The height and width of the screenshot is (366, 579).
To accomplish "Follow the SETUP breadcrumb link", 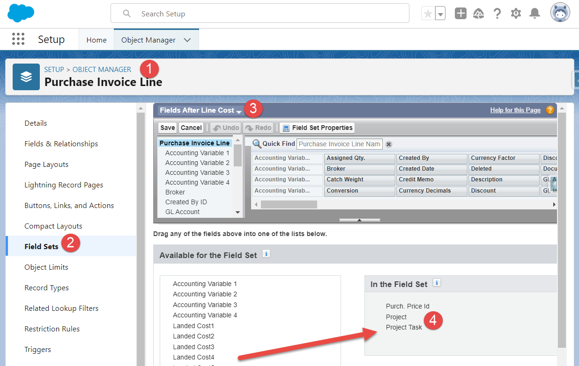I will 54,69.
